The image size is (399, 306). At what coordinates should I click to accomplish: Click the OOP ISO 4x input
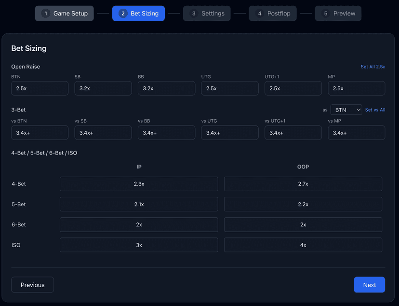pos(303,245)
